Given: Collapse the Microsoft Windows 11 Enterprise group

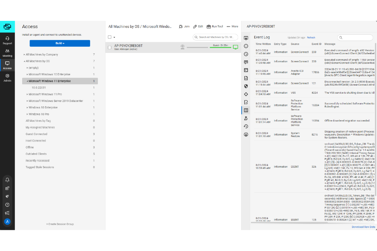Looking at the screenshot, I should coord(27,81).
